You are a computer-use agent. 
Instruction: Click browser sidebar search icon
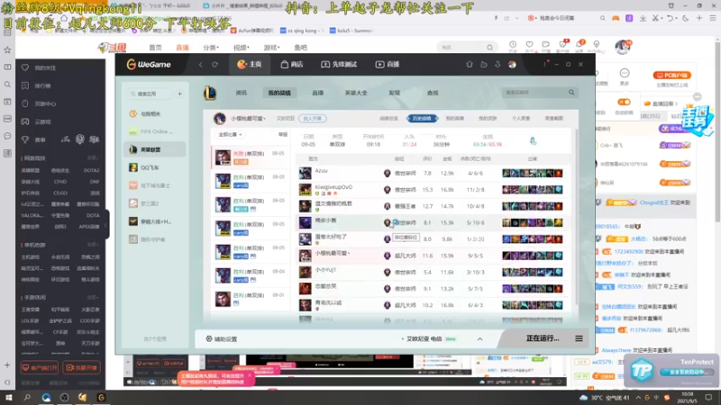pyautogui.click(x=7, y=85)
